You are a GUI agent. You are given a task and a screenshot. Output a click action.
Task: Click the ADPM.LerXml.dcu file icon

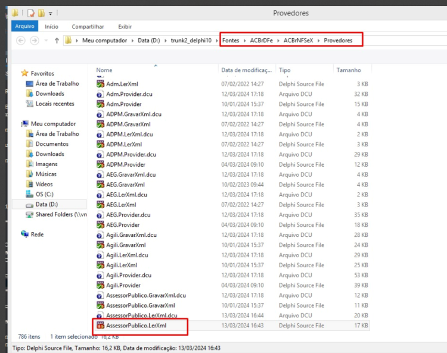pos(100,135)
